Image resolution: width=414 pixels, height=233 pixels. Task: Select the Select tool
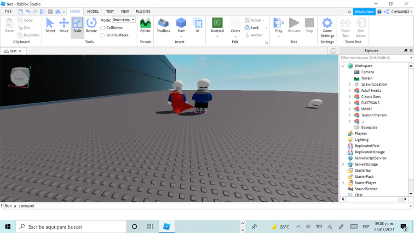point(50,25)
